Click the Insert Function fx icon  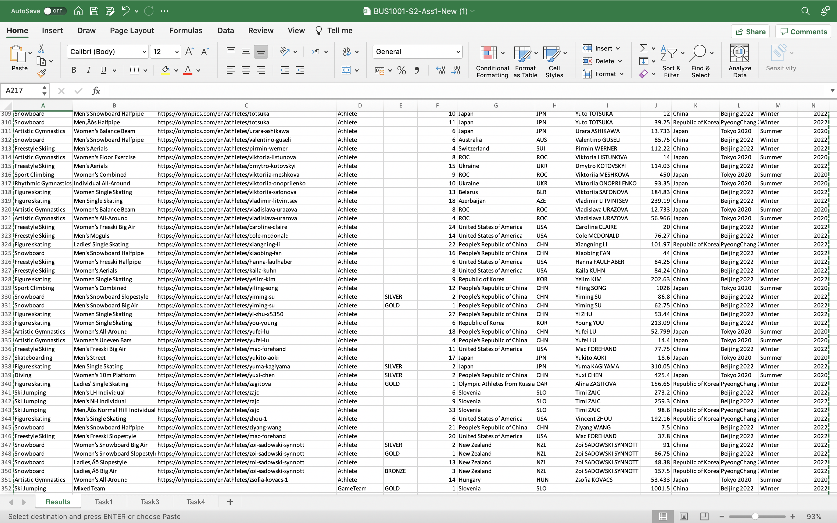coord(96,91)
